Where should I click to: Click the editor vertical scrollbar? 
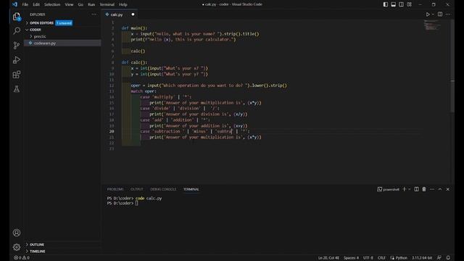click(x=452, y=66)
